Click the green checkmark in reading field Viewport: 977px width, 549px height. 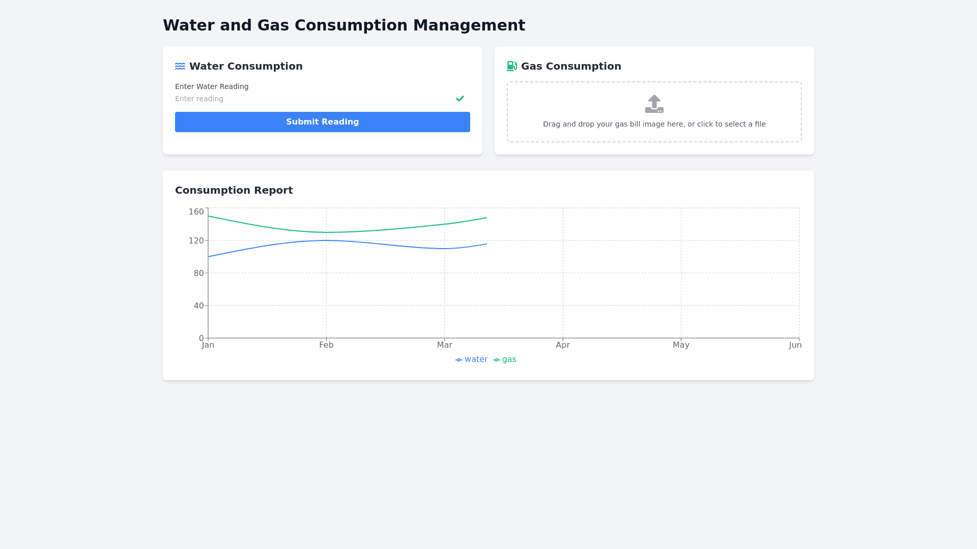460,99
